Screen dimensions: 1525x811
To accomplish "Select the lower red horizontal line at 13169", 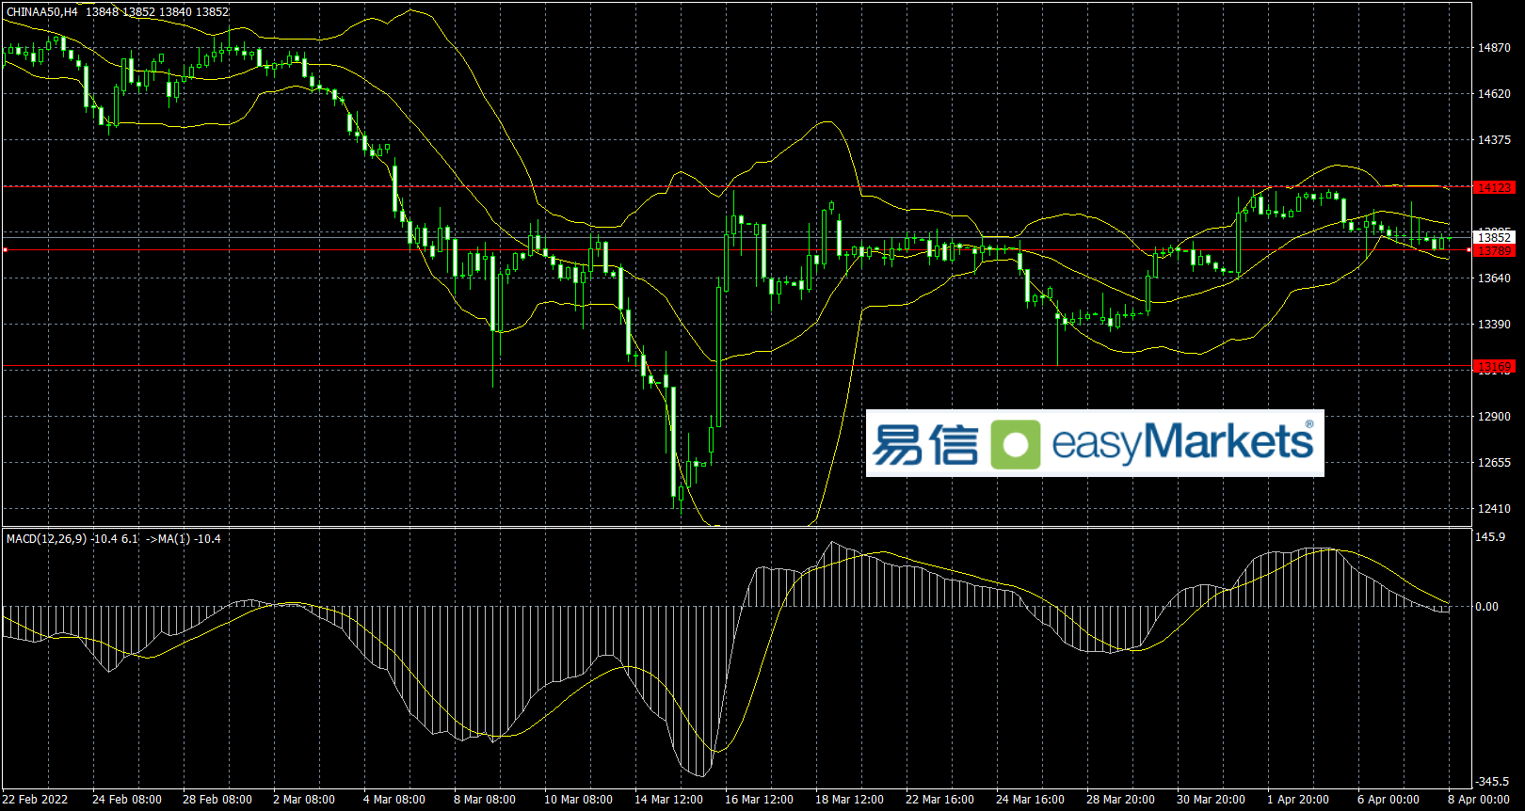I will 737,366.
